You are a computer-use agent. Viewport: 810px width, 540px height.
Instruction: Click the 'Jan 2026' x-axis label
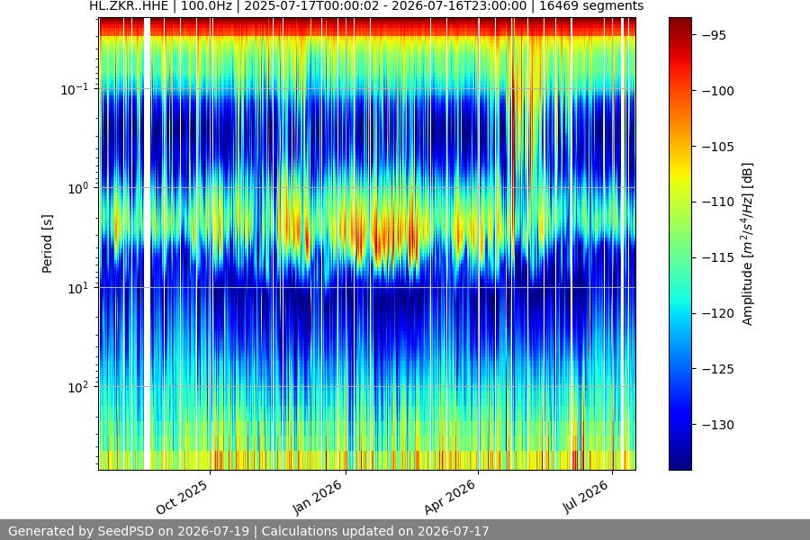coord(317,497)
